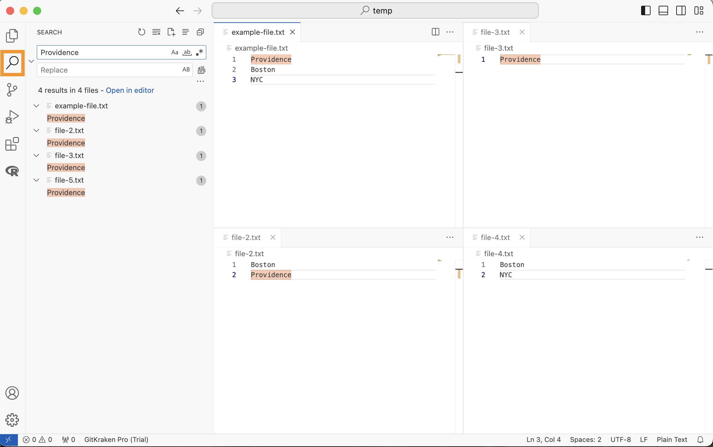Toggle Match Case in search box
This screenshot has height=447, width=713.
tap(175, 52)
